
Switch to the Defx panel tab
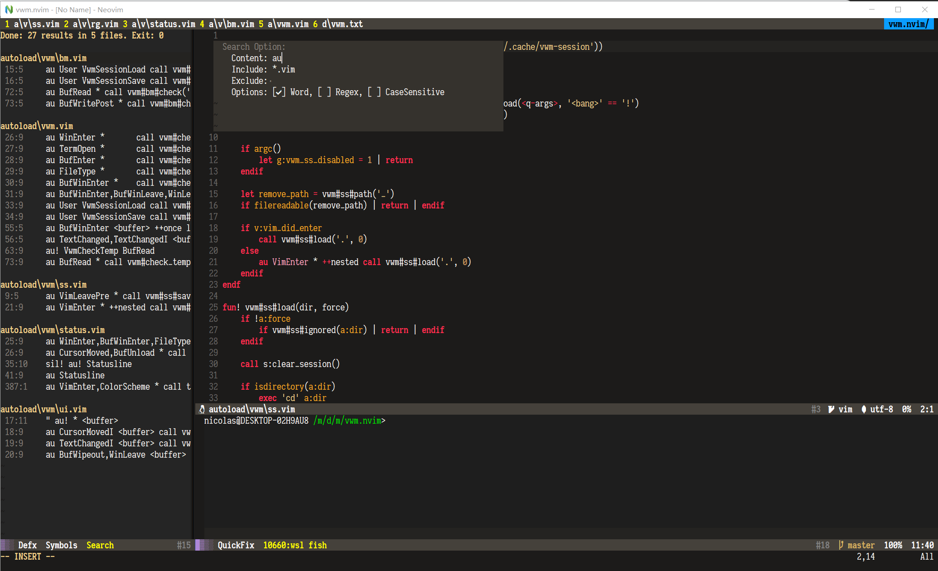pos(28,545)
